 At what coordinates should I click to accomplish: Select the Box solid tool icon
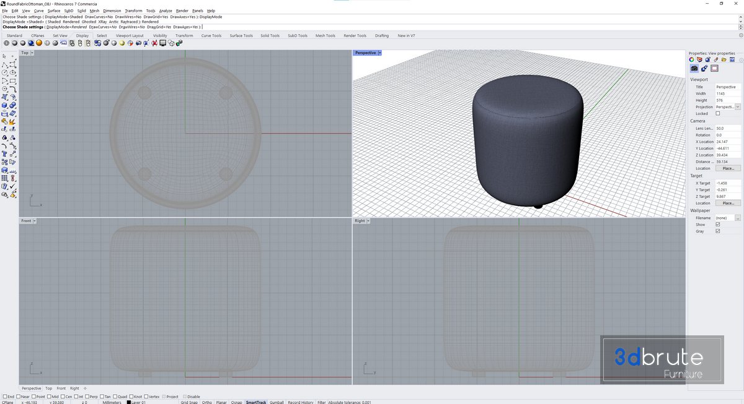click(x=5, y=105)
